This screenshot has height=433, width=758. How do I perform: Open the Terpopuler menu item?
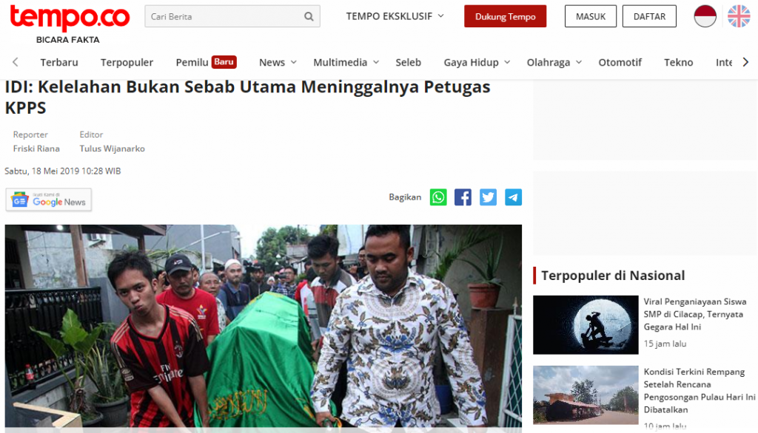pyautogui.click(x=127, y=62)
